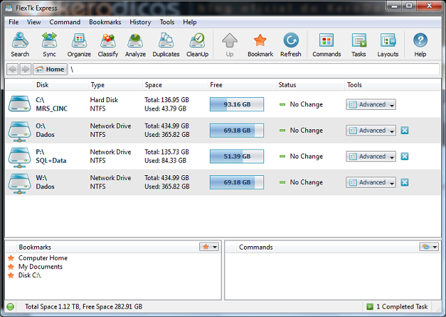Open Commands panel options dropdown
The width and height of the screenshot is (446, 317).
pos(429,247)
